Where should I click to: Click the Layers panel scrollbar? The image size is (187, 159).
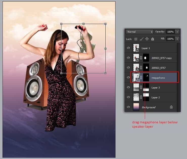[x=178, y=77]
